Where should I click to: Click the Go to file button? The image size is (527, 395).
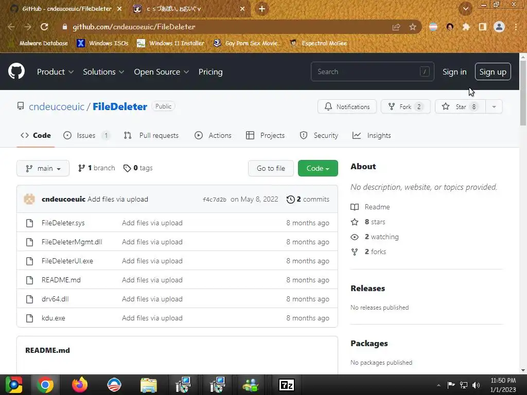coord(271,168)
